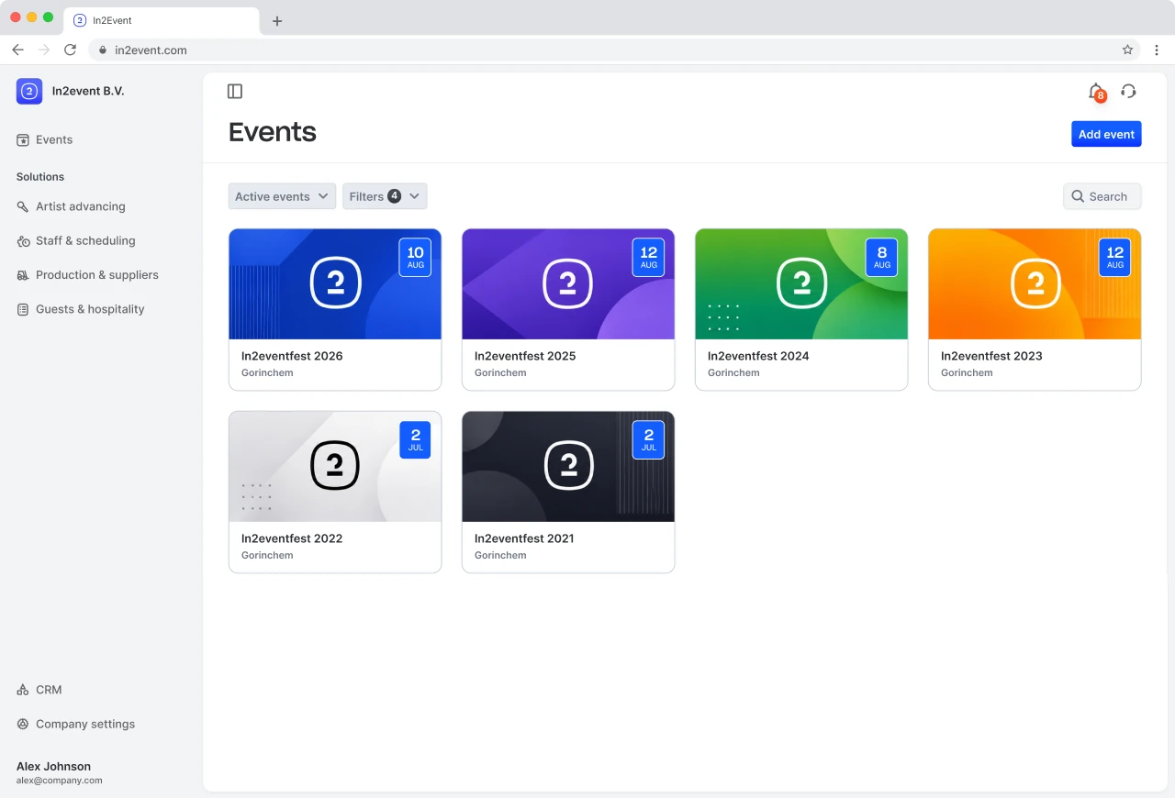Select the In2Event browser tab
Image resolution: width=1175 pixels, height=798 pixels.
tap(161, 21)
